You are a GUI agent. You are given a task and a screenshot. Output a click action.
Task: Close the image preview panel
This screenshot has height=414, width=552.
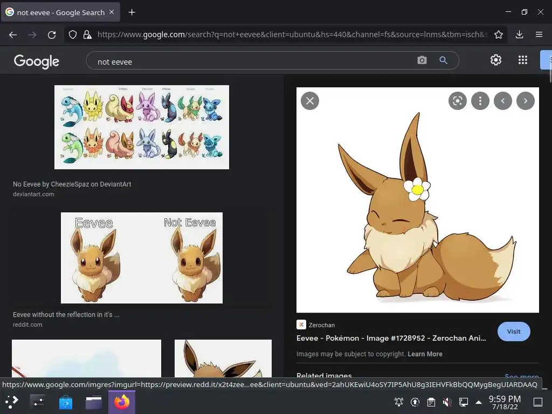tap(310, 101)
